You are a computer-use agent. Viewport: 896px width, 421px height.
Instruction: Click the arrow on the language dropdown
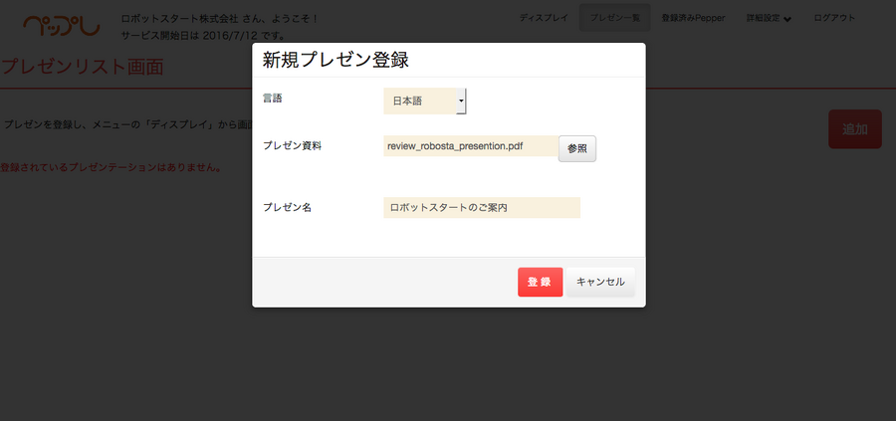point(461,102)
